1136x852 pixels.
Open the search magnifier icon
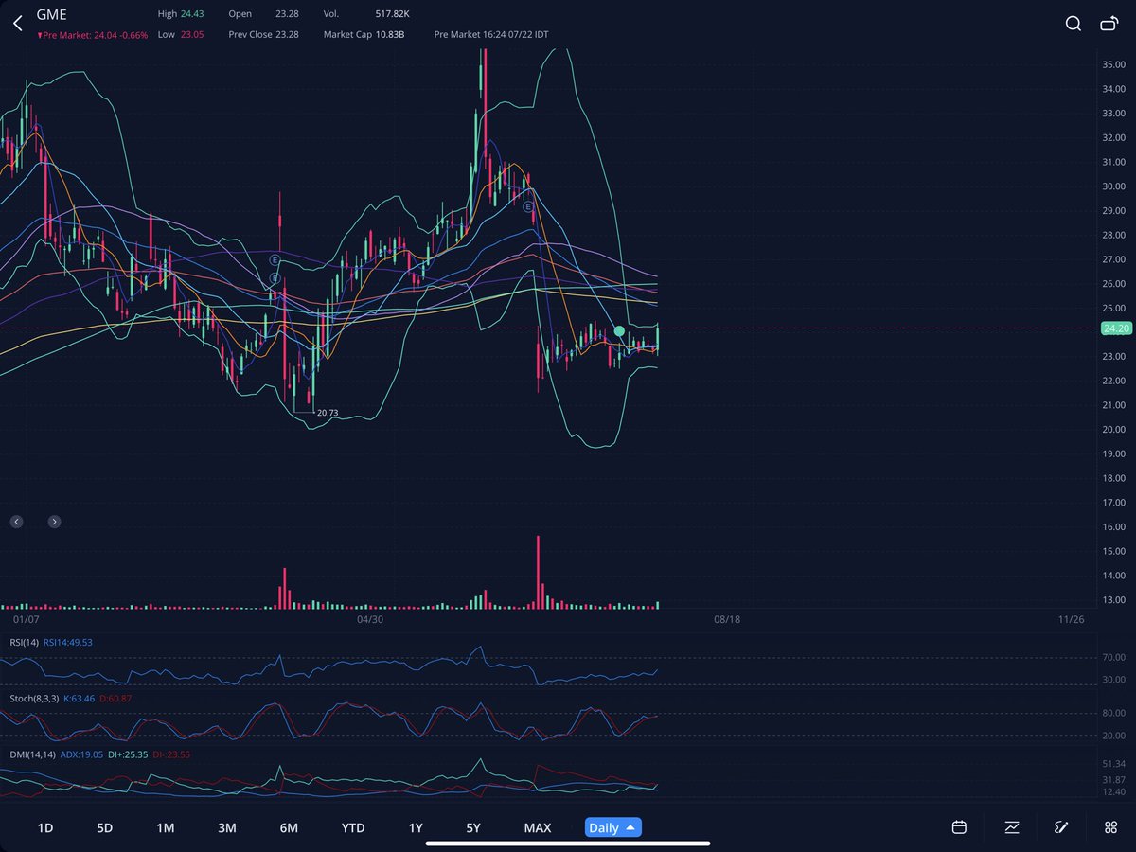[1074, 24]
